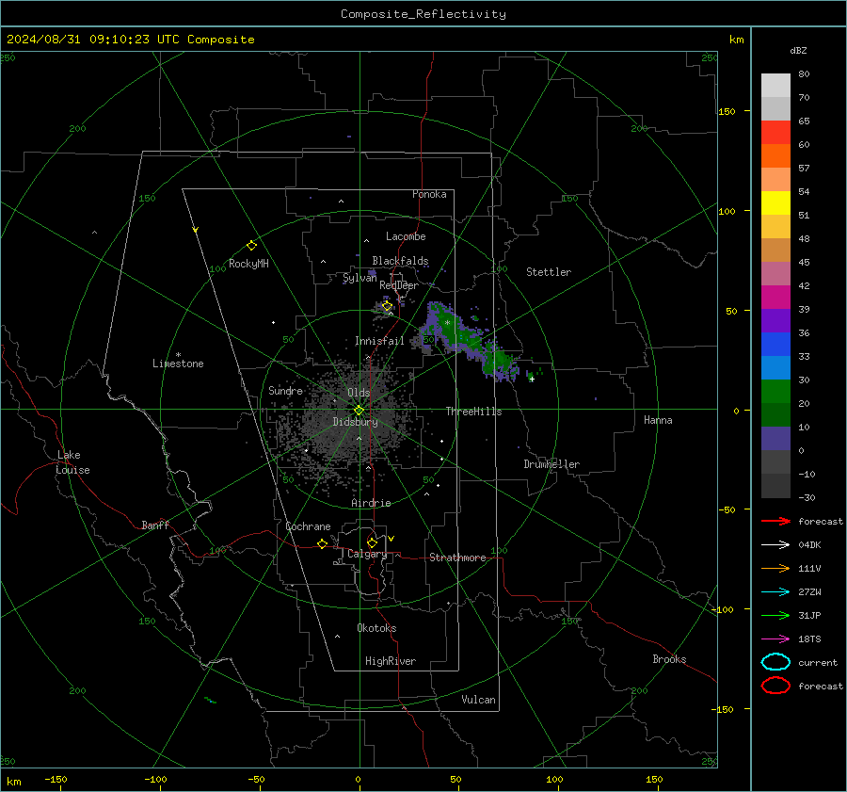Click the orange 111V arrow icon

pyautogui.click(x=775, y=568)
